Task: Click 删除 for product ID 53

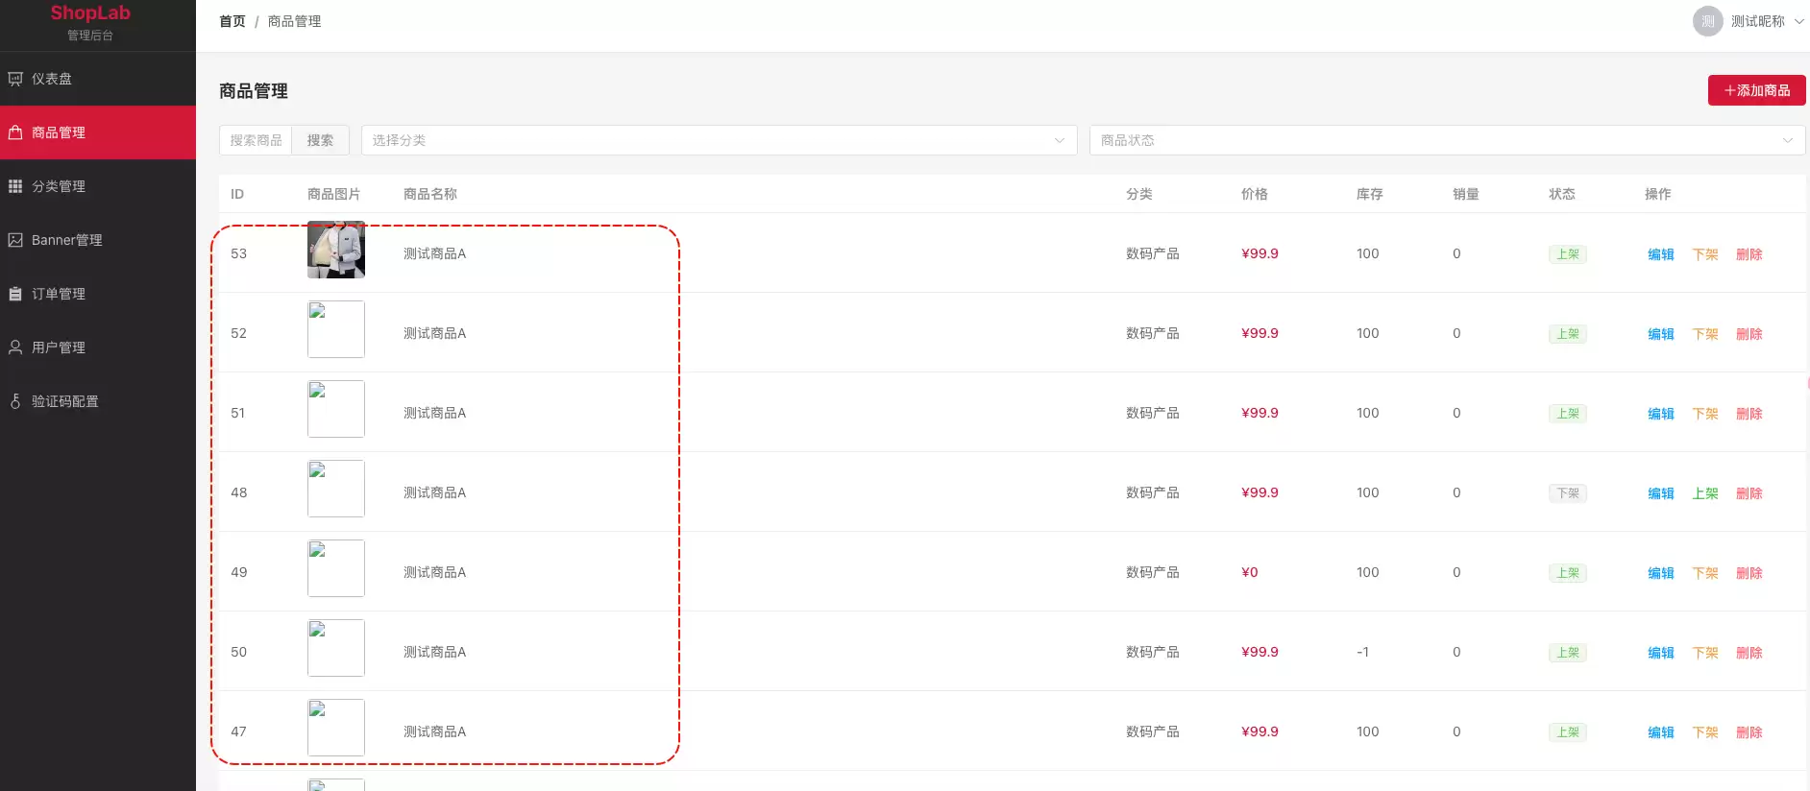Action: click(x=1749, y=254)
